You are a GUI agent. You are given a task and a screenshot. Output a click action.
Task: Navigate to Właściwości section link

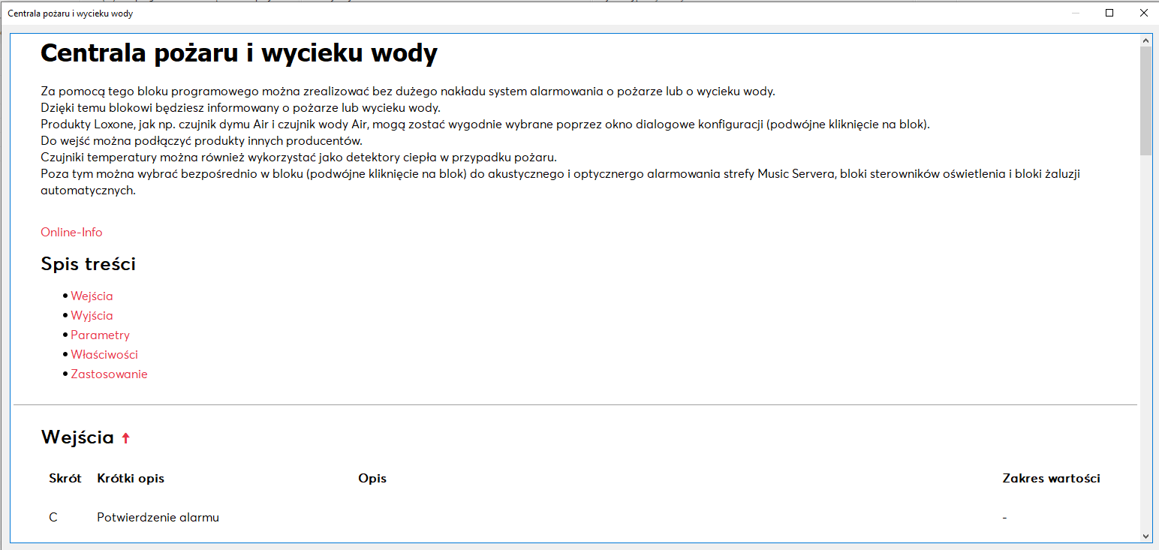point(104,355)
